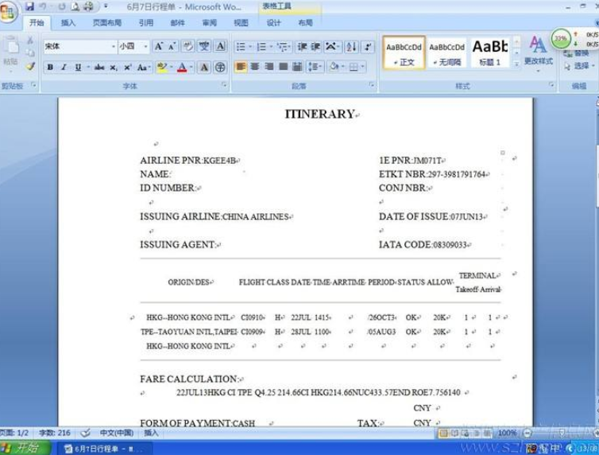Click the Sort A-Z icon
Viewport: 599px width, 455px height.
coord(351,47)
